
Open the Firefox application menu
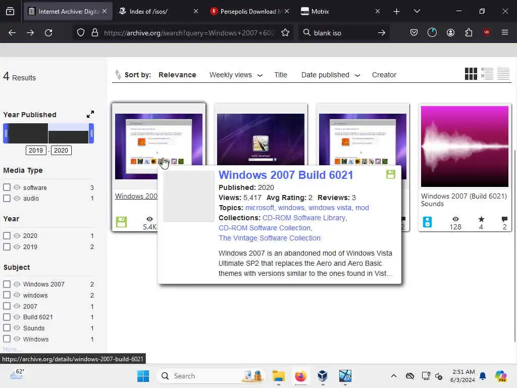[x=504, y=32]
